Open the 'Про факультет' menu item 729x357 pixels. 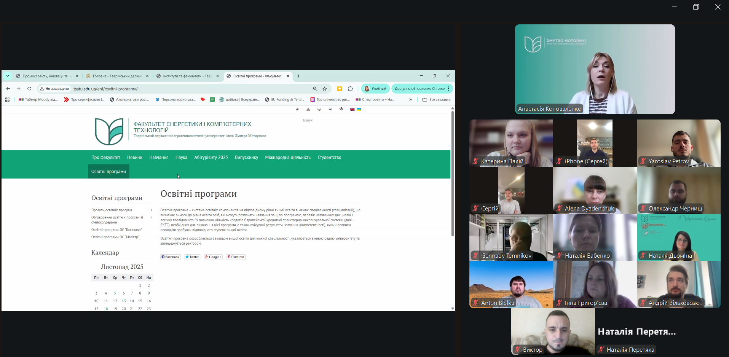[x=106, y=158]
